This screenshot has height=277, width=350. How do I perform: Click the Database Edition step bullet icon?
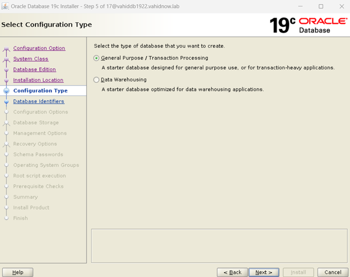coord(6,70)
